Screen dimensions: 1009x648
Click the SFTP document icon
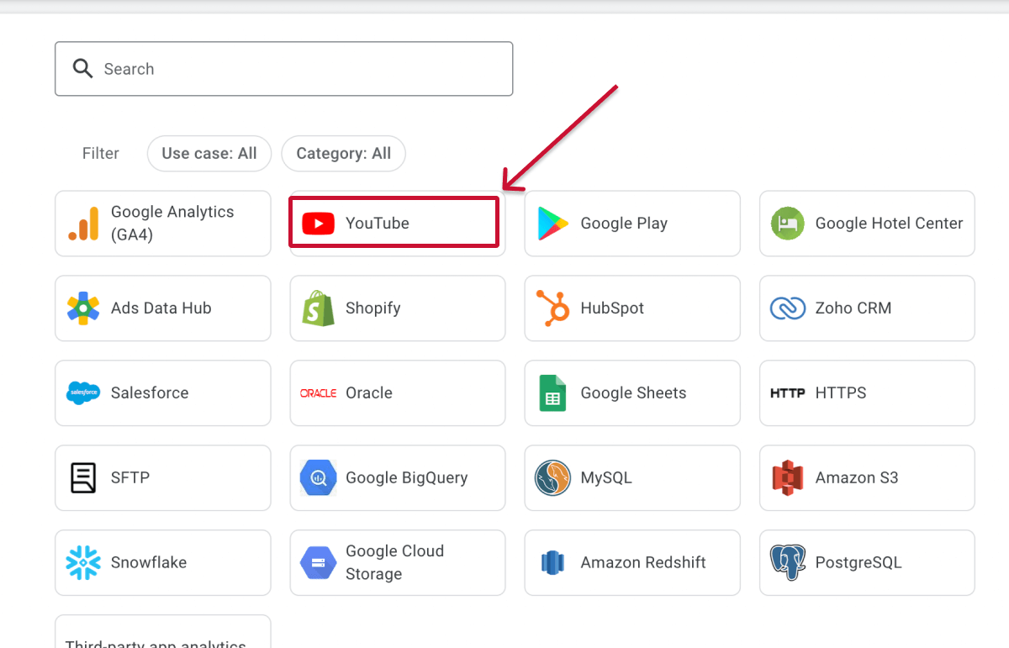[x=83, y=478]
